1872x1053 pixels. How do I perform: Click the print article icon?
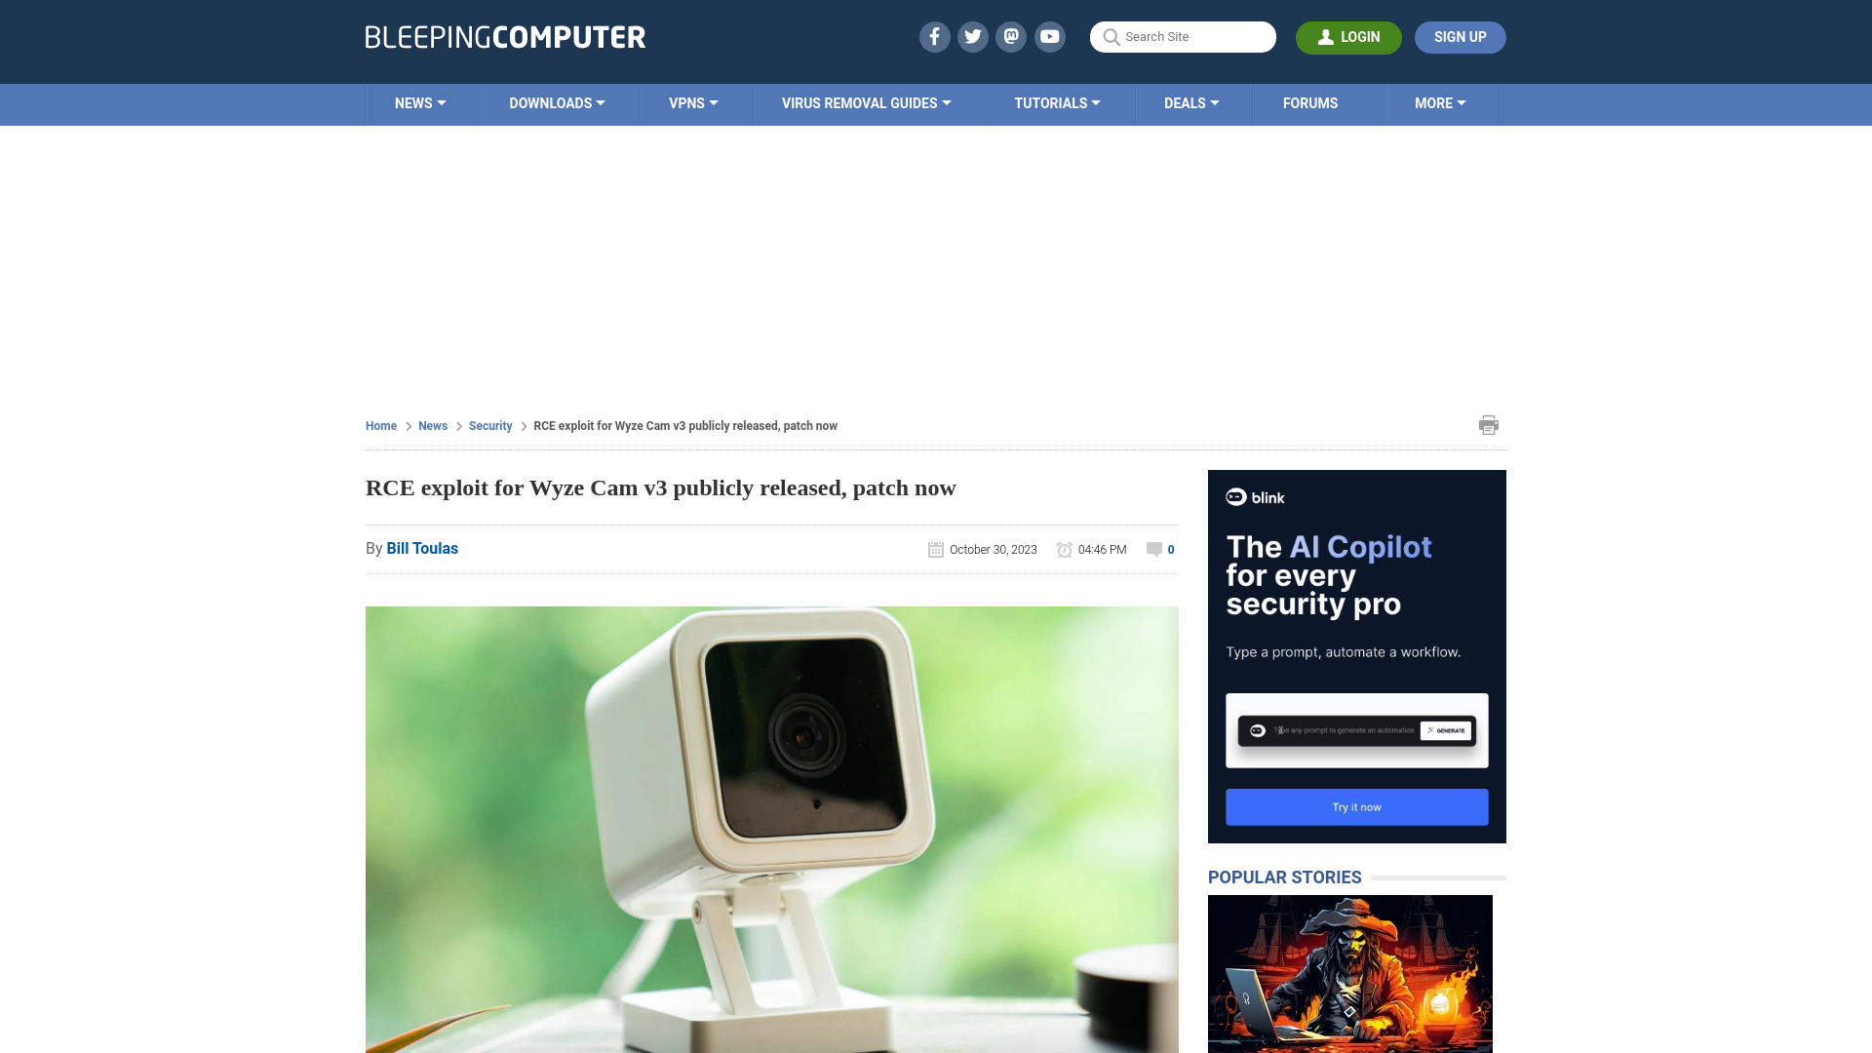coord(1489,424)
